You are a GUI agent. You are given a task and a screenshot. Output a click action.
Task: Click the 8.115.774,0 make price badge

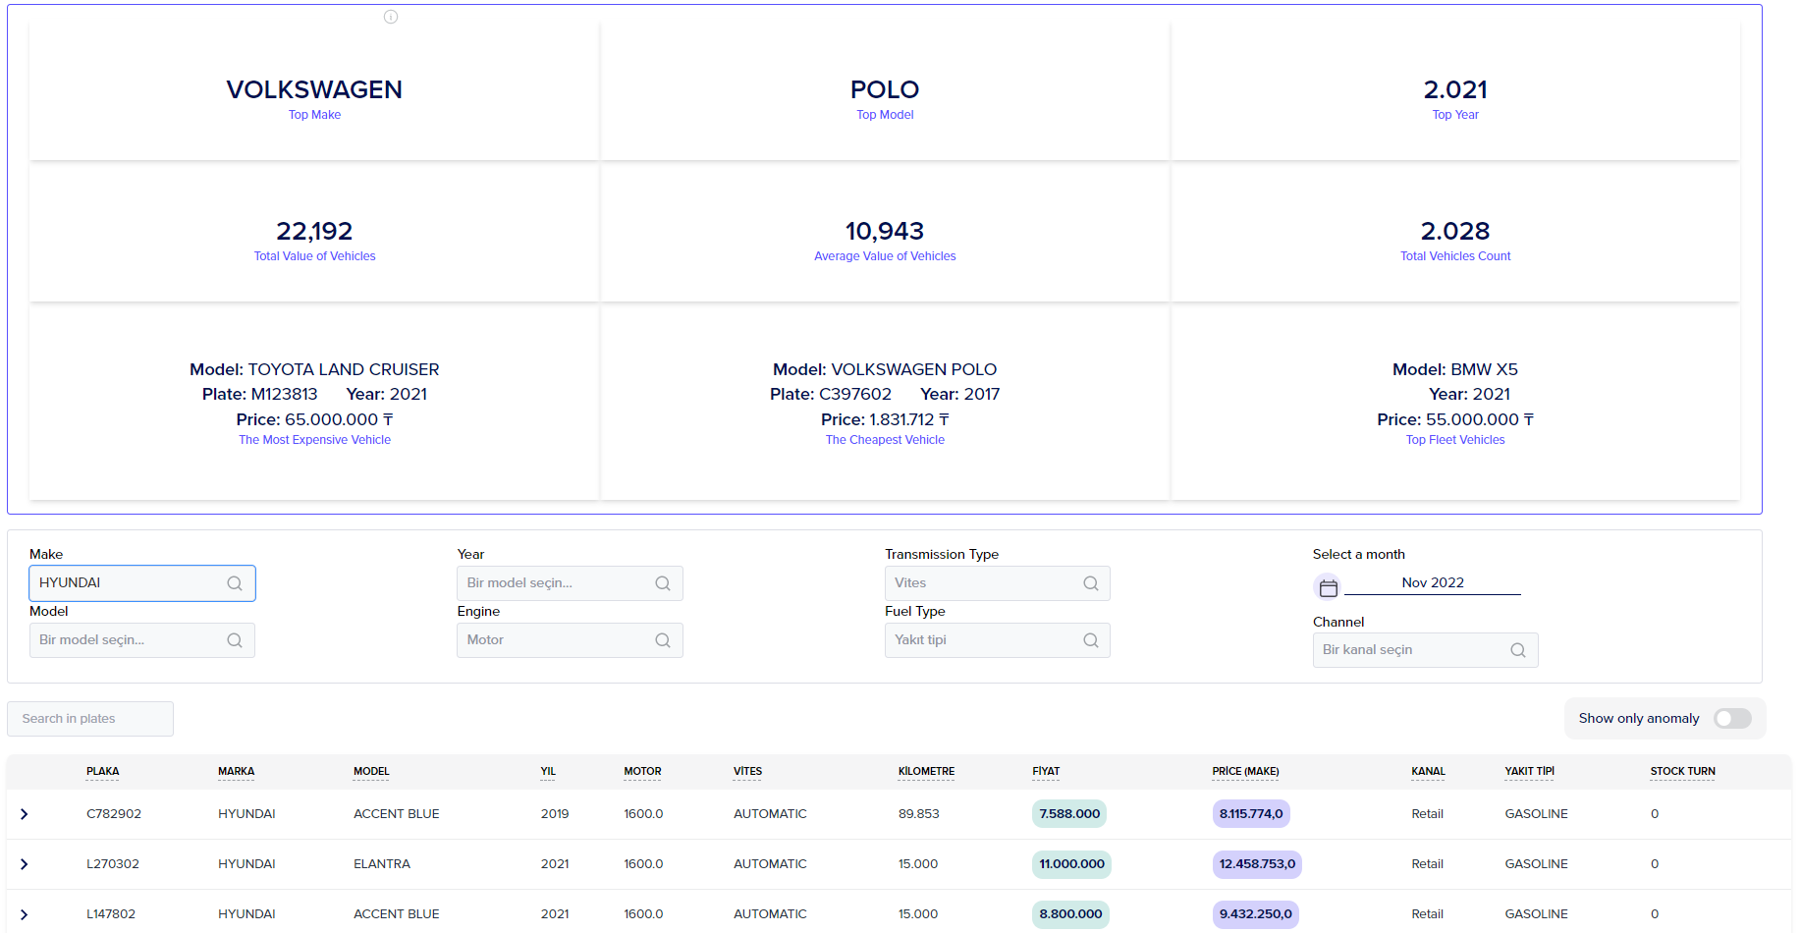[1251, 814]
